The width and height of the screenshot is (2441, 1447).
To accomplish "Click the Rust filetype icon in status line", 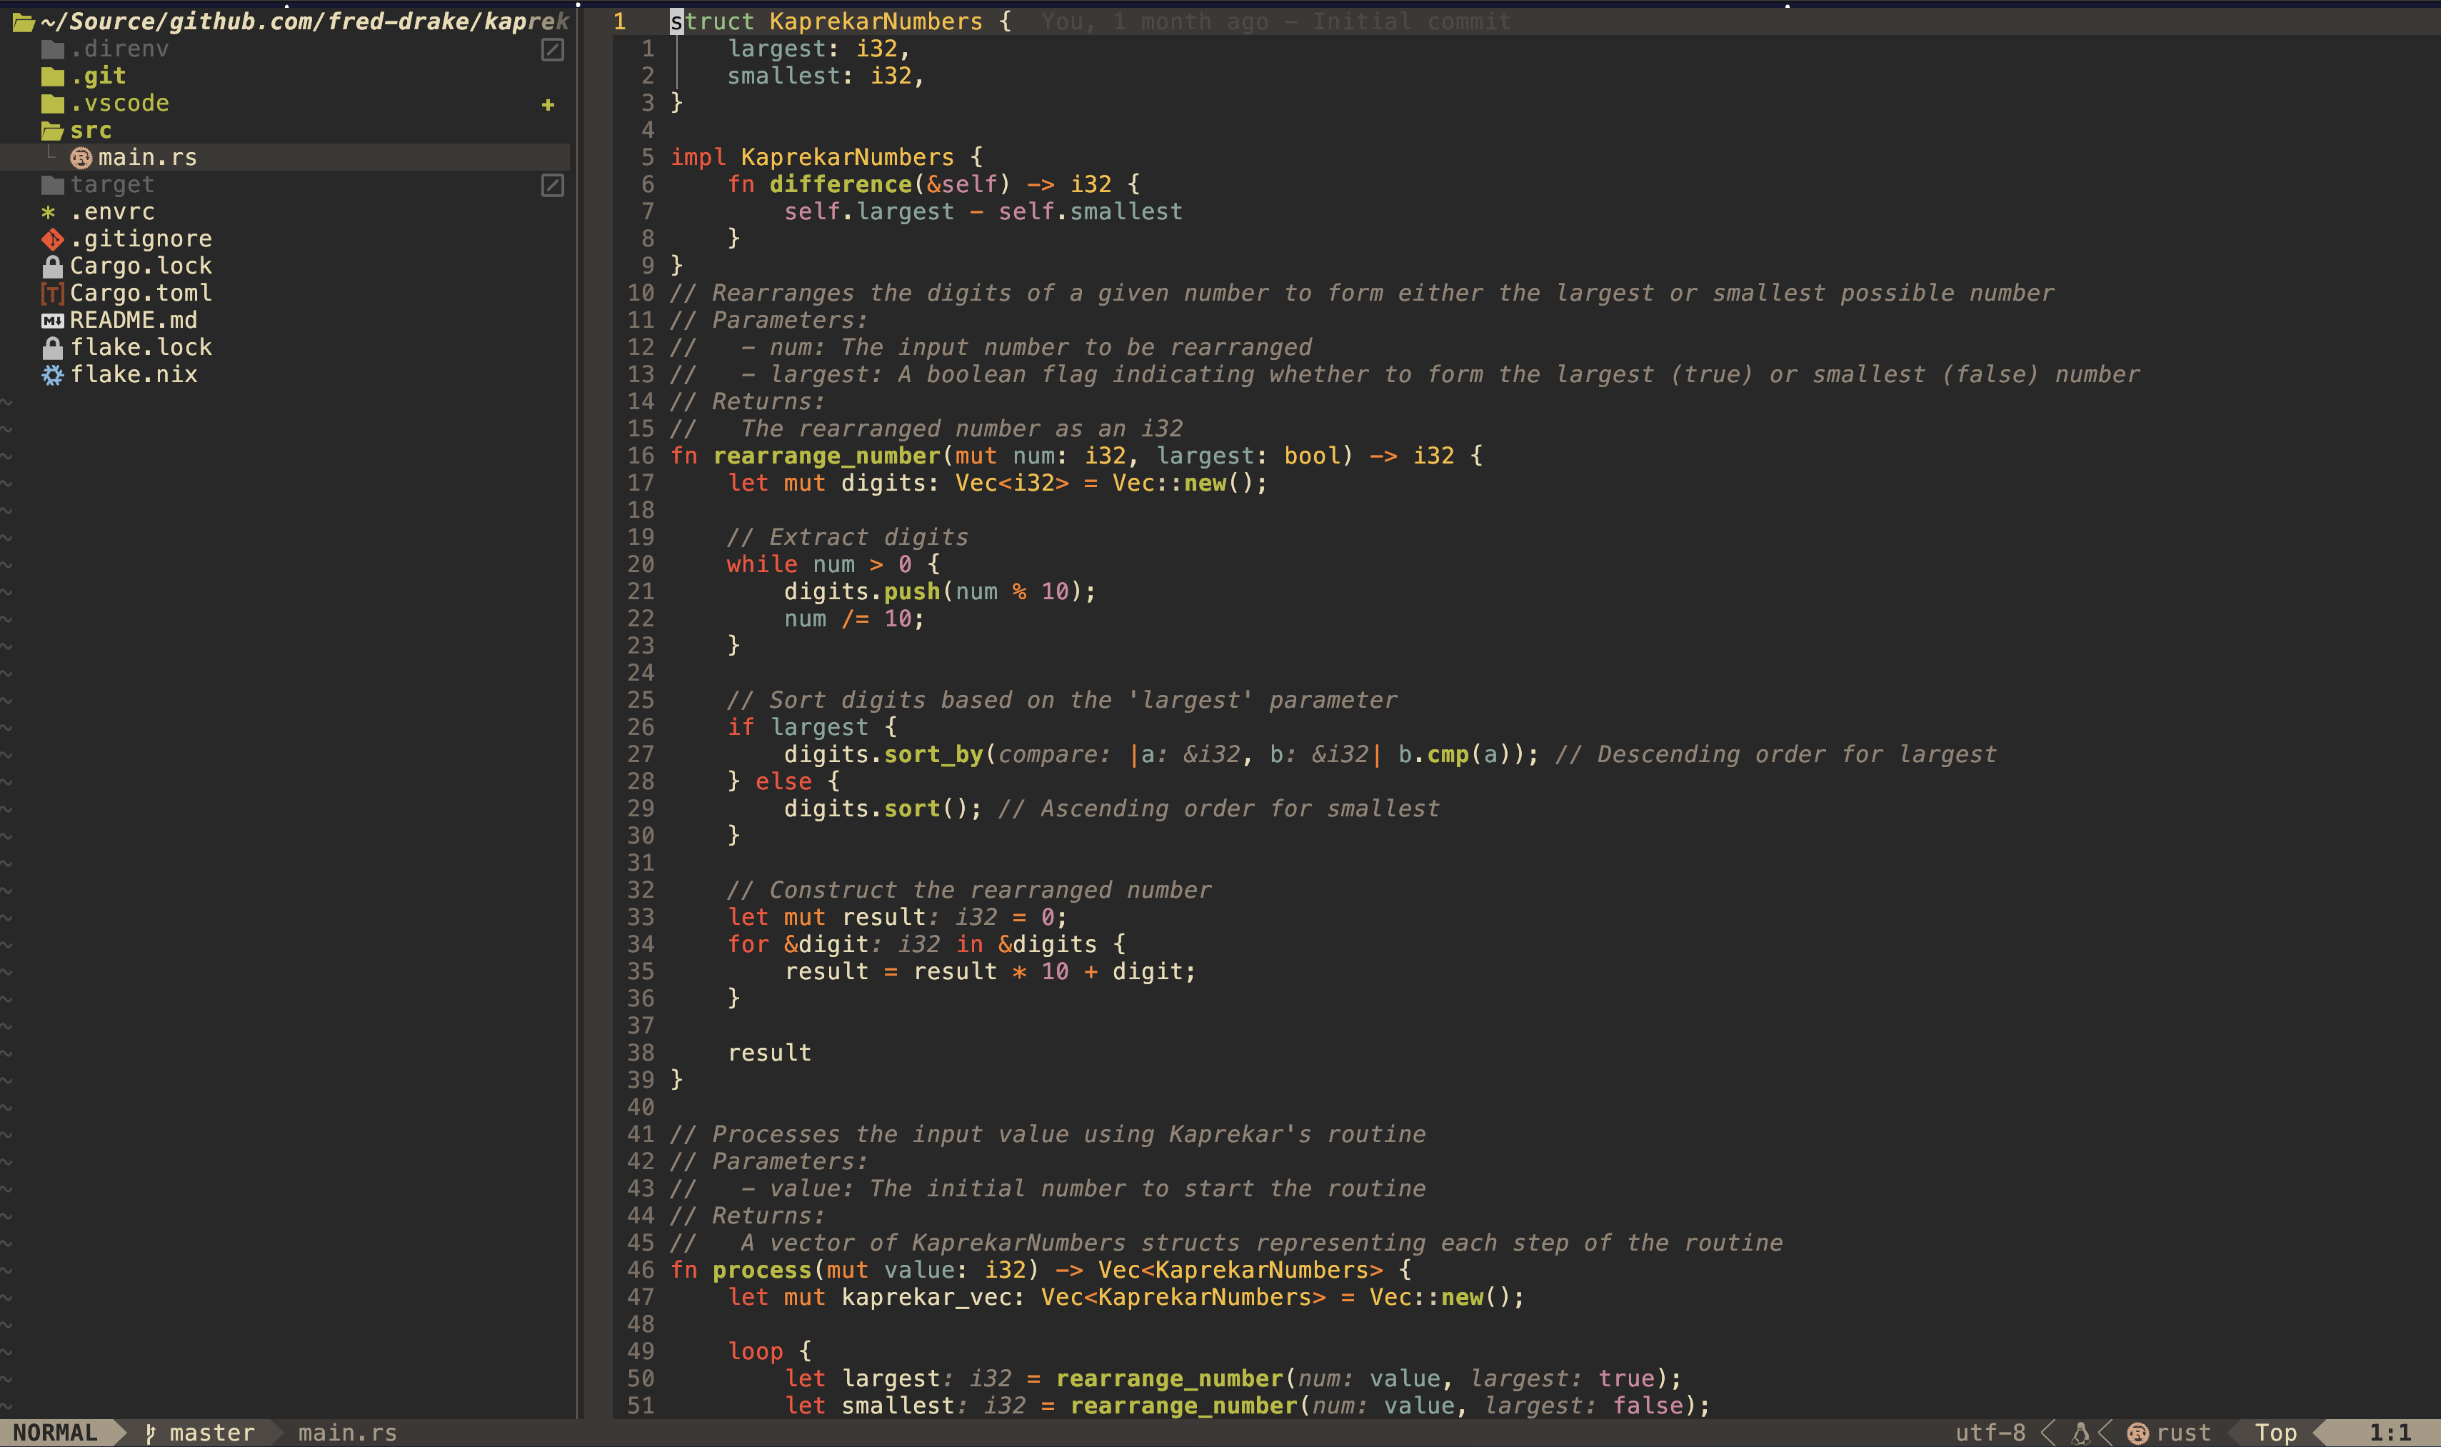I will click(2137, 1433).
